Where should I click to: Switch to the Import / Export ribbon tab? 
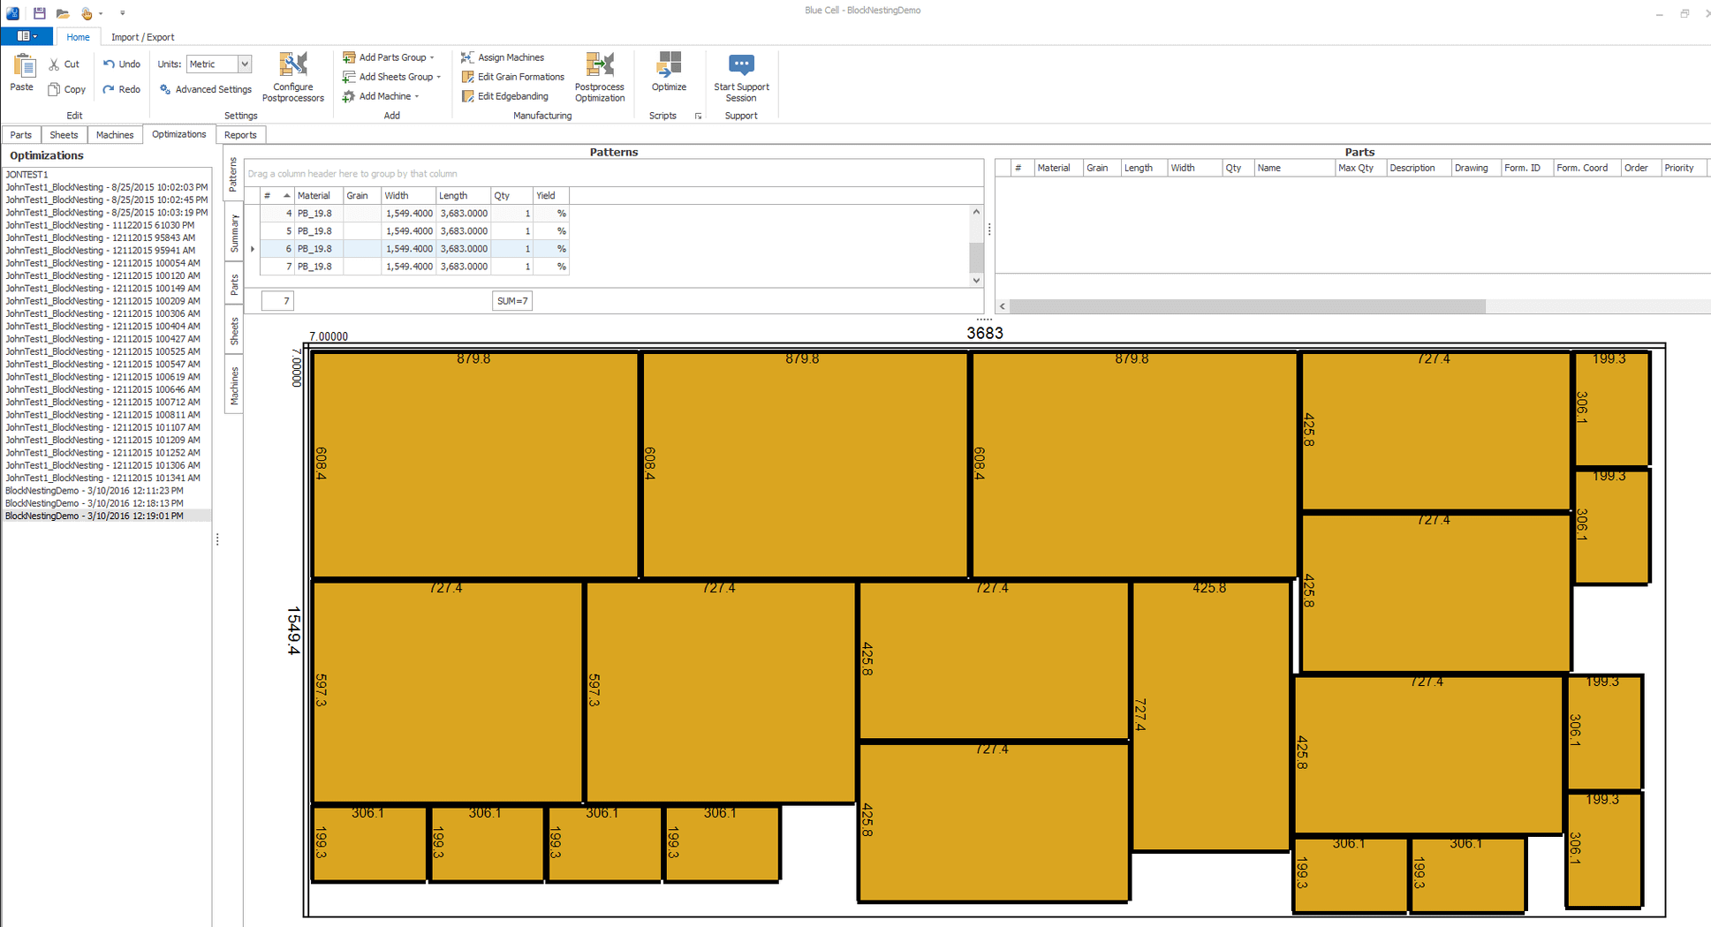pyautogui.click(x=142, y=37)
